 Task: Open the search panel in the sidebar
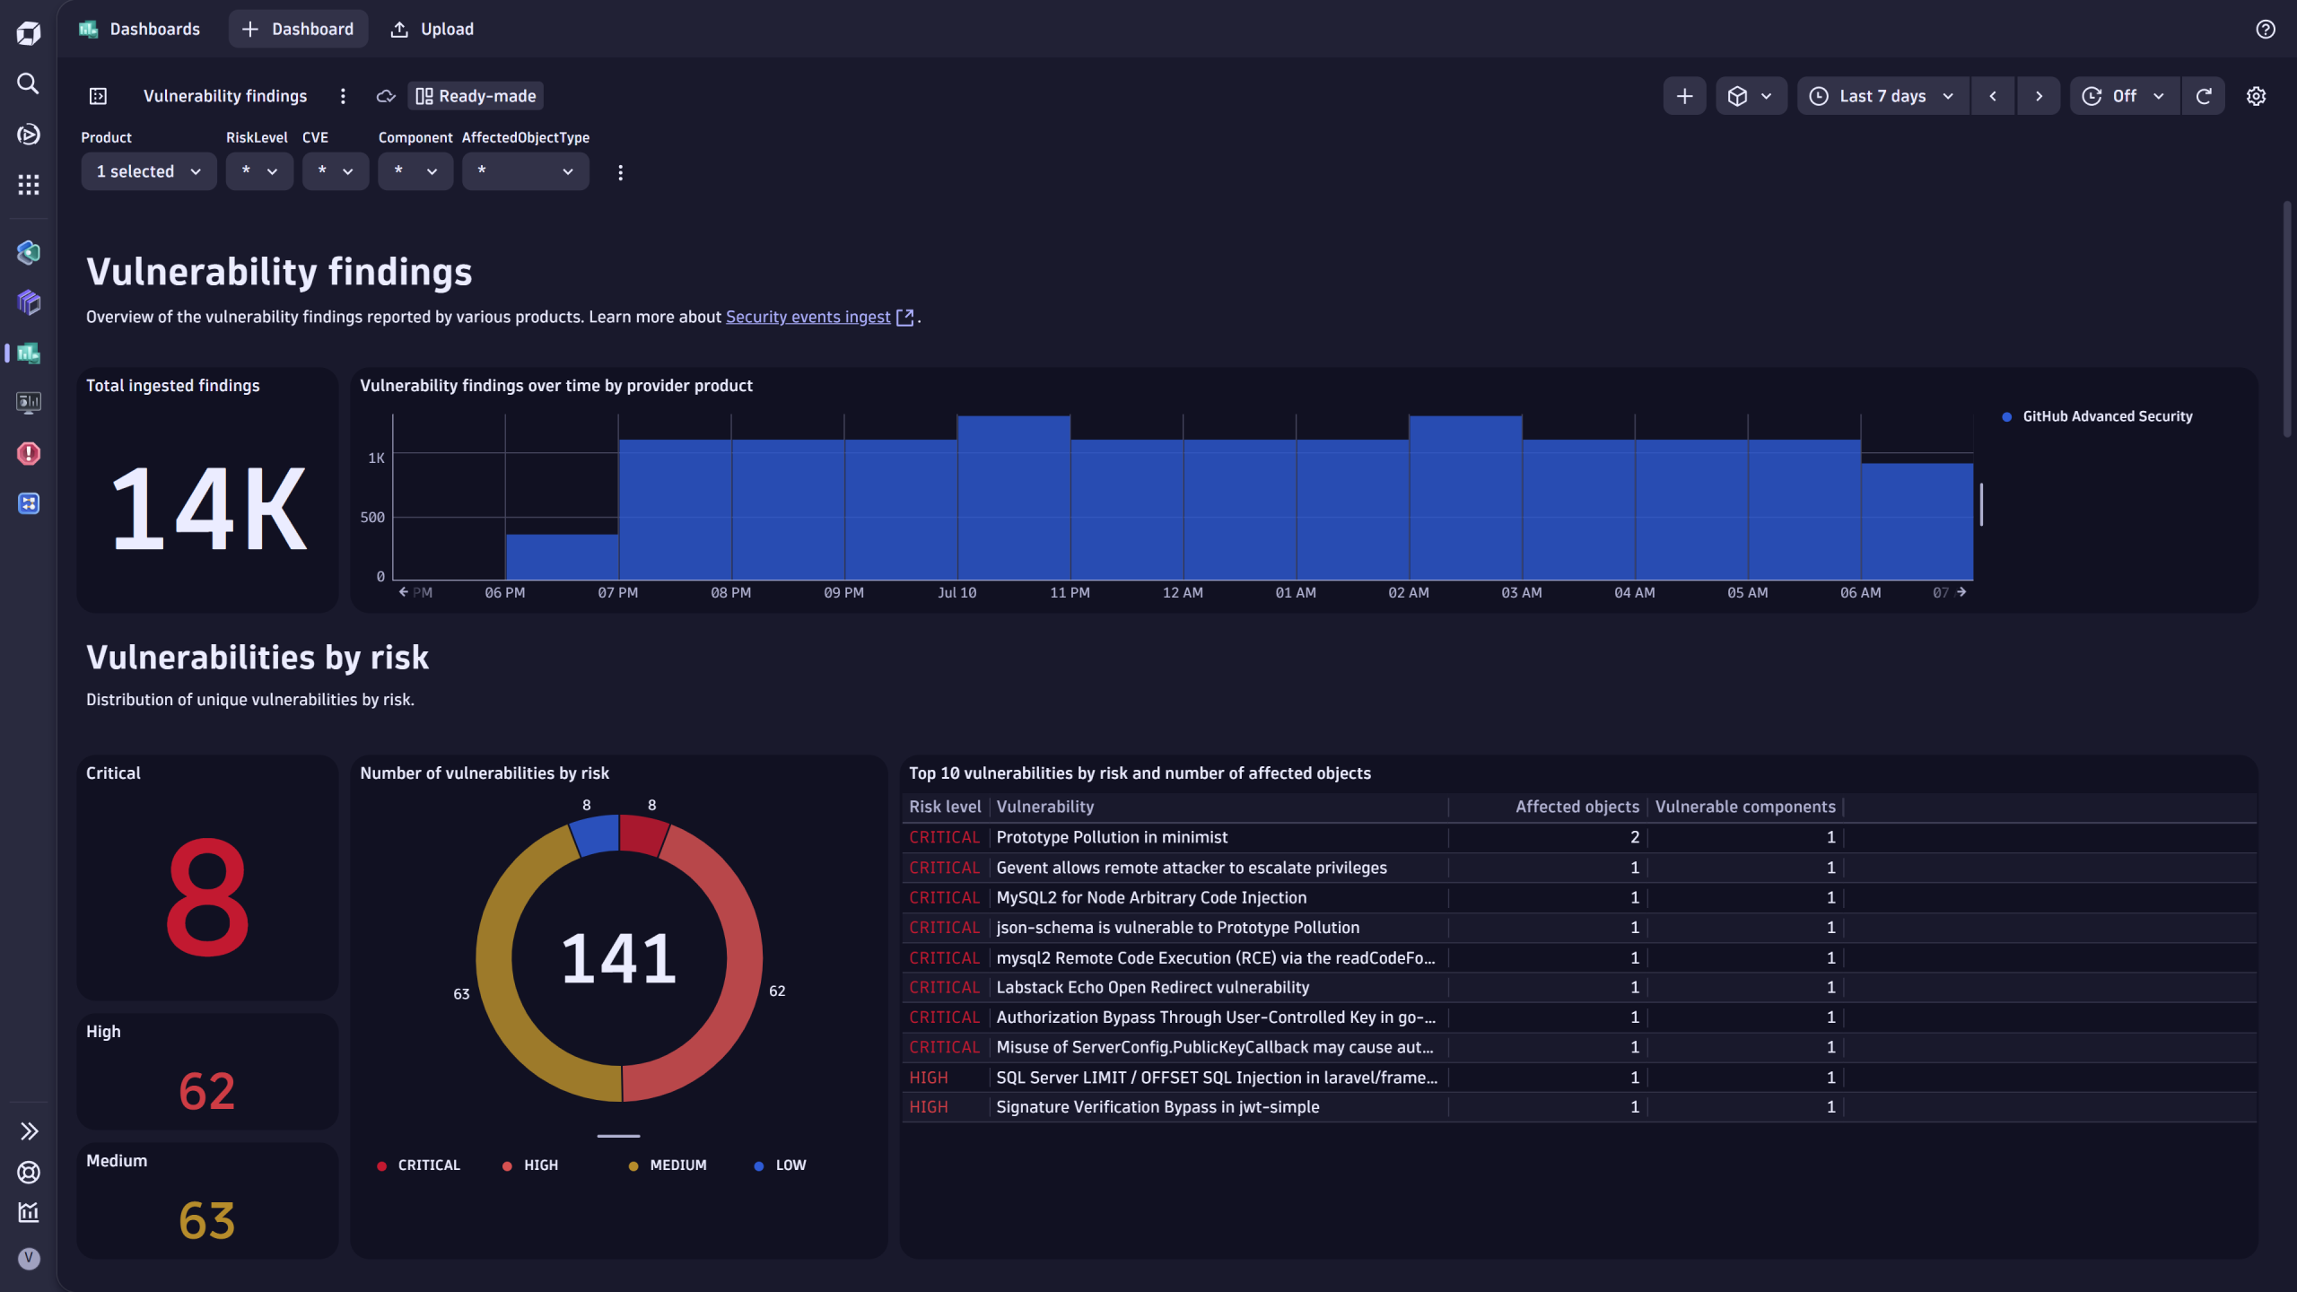pos(28,83)
